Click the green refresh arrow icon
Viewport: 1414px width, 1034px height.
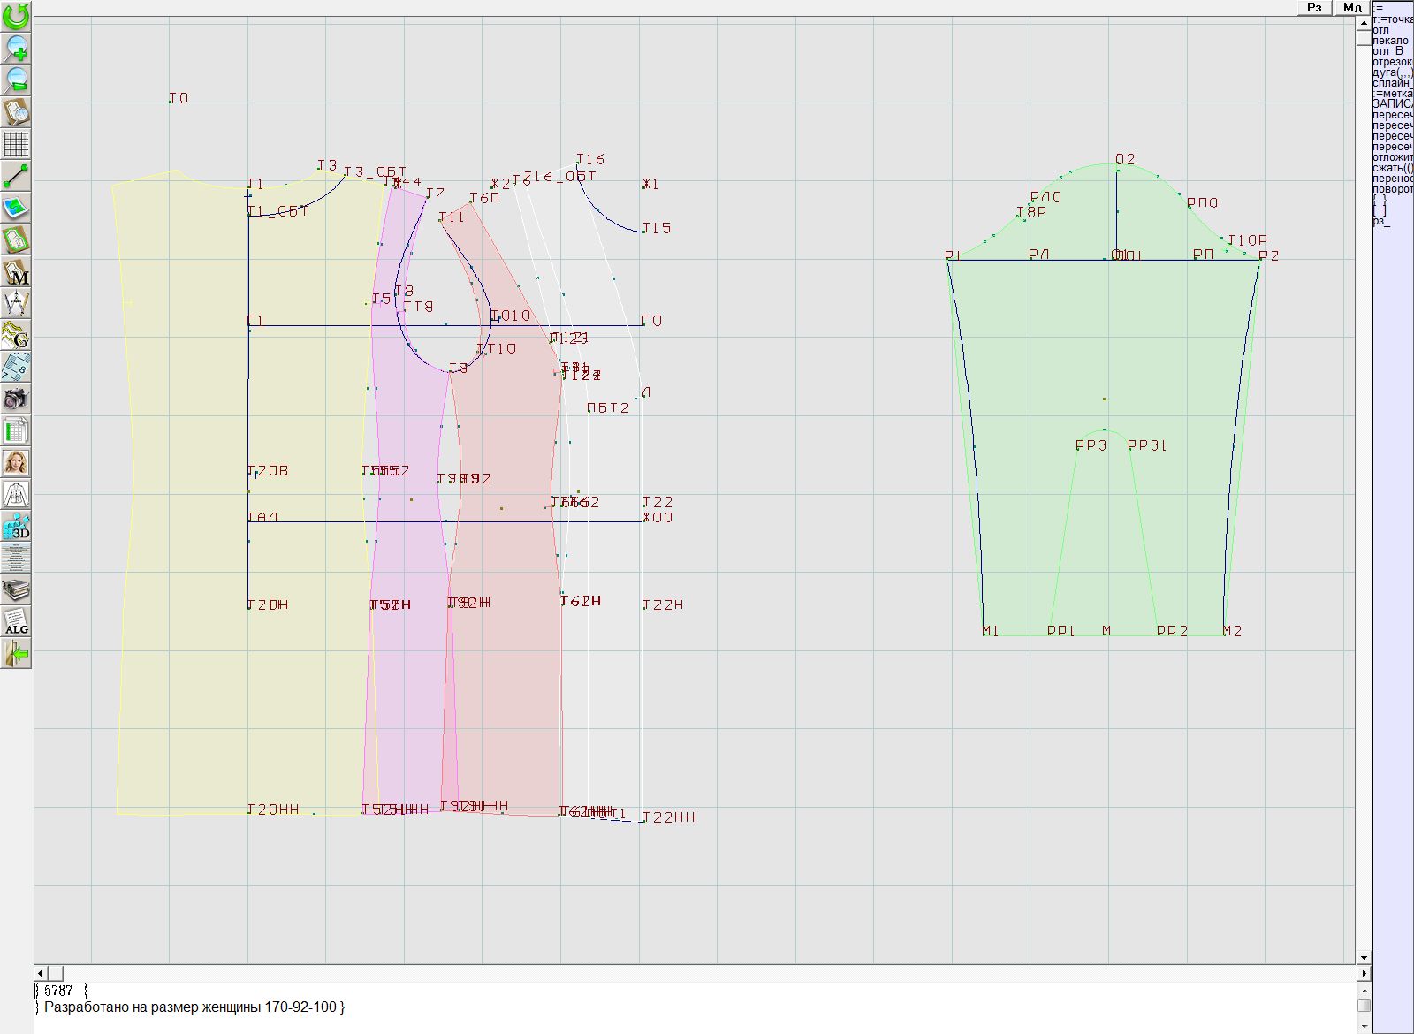(x=16, y=16)
